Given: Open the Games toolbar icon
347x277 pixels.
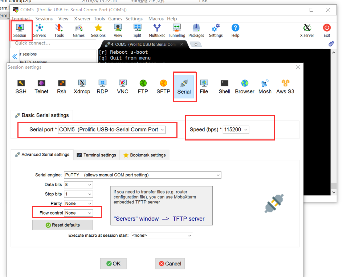Looking at the screenshot, I should (78, 30).
